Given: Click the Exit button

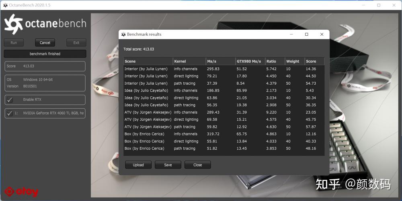Looking at the screenshot, I should (76, 43).
